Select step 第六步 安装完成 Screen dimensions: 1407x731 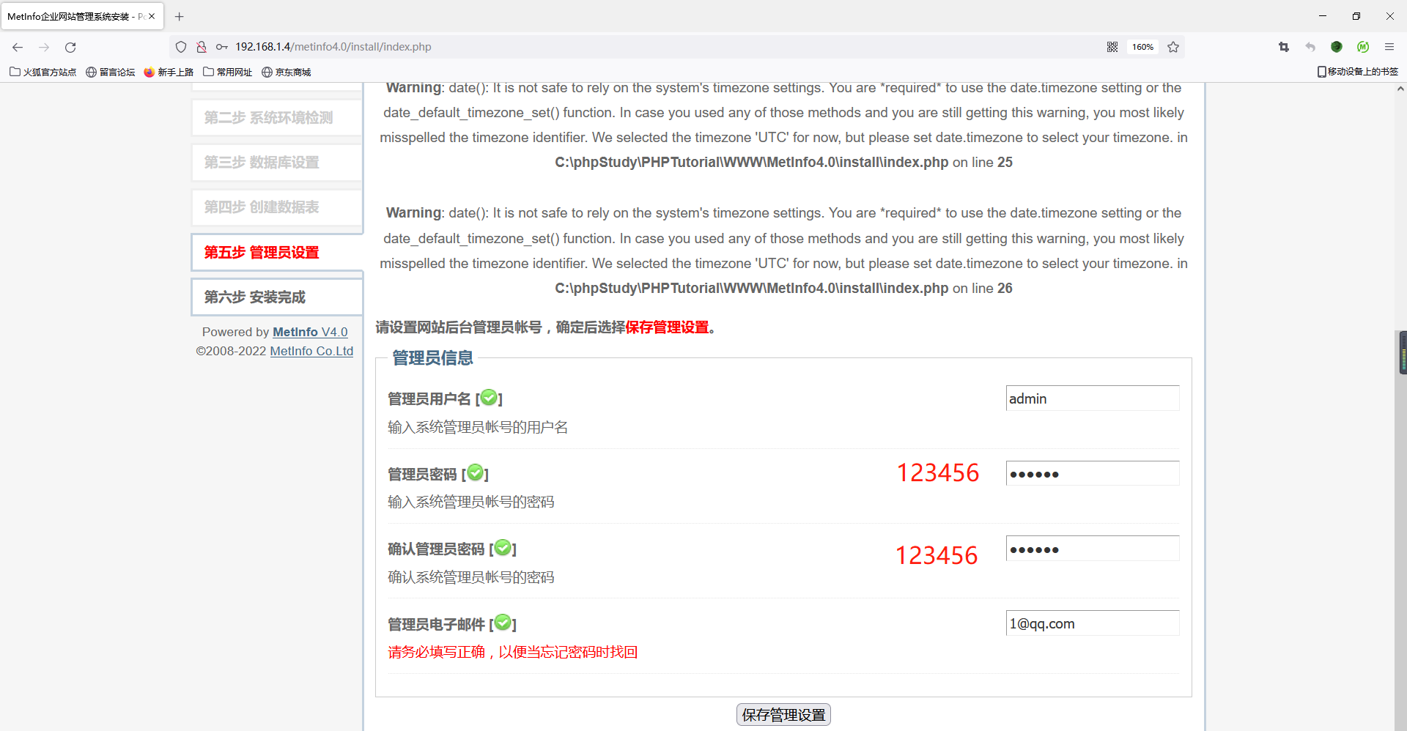tap(277, 297)
